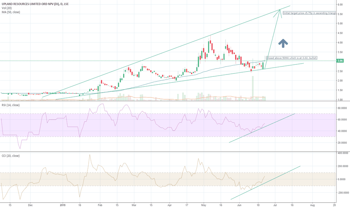Click the '20' date label on time axis

pyautogui.click(x=334, y=205)
